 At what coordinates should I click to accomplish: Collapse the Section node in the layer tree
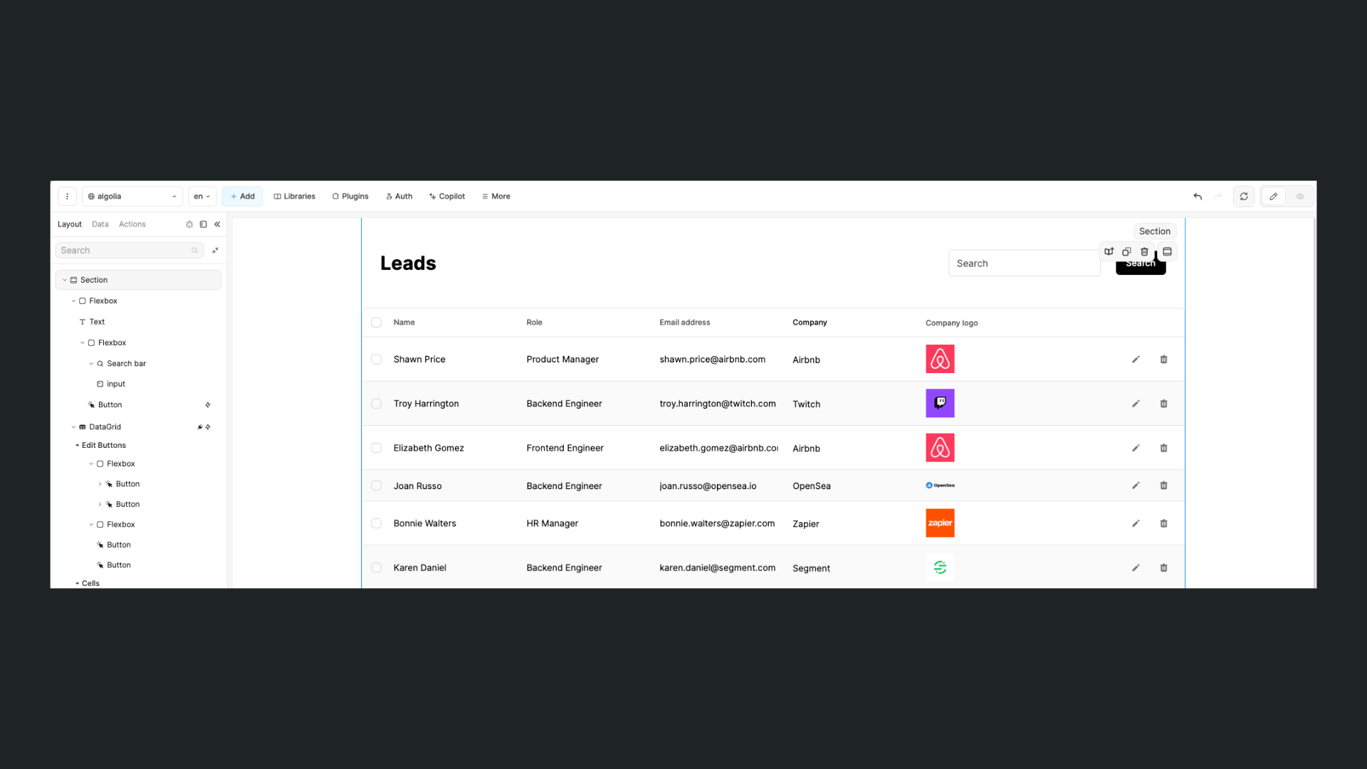point(65,280)
